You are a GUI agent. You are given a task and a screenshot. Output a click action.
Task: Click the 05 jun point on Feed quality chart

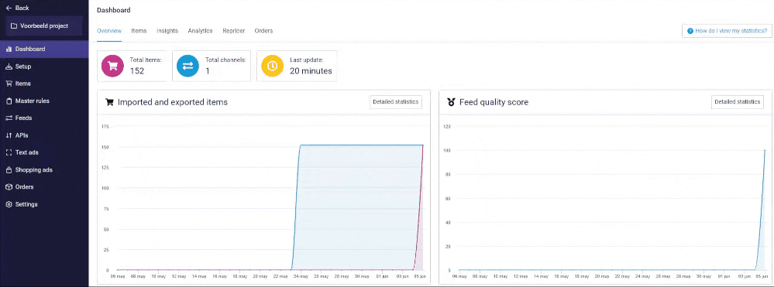coord(765,150)
